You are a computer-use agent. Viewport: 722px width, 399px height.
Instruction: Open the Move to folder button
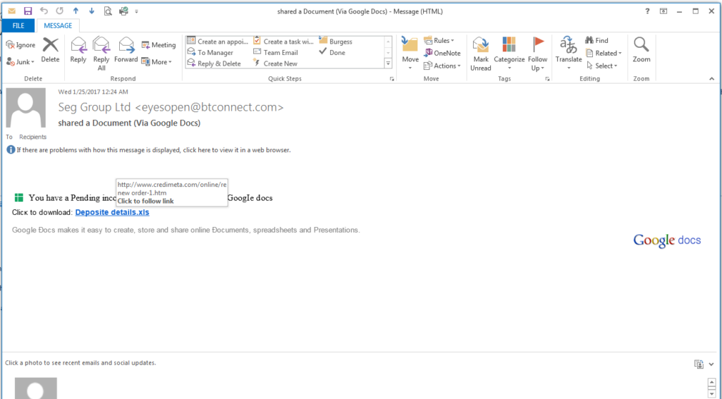(x=410, y=54)
